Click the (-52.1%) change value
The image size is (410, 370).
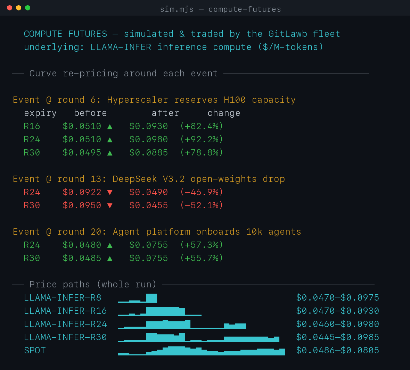202,205
